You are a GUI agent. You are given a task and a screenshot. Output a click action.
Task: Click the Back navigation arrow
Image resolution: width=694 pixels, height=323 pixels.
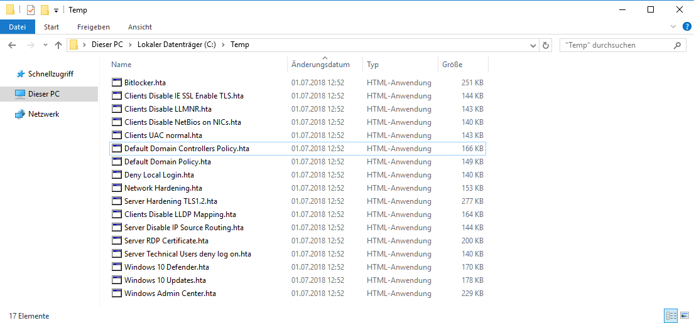click(x=12, y=45)
